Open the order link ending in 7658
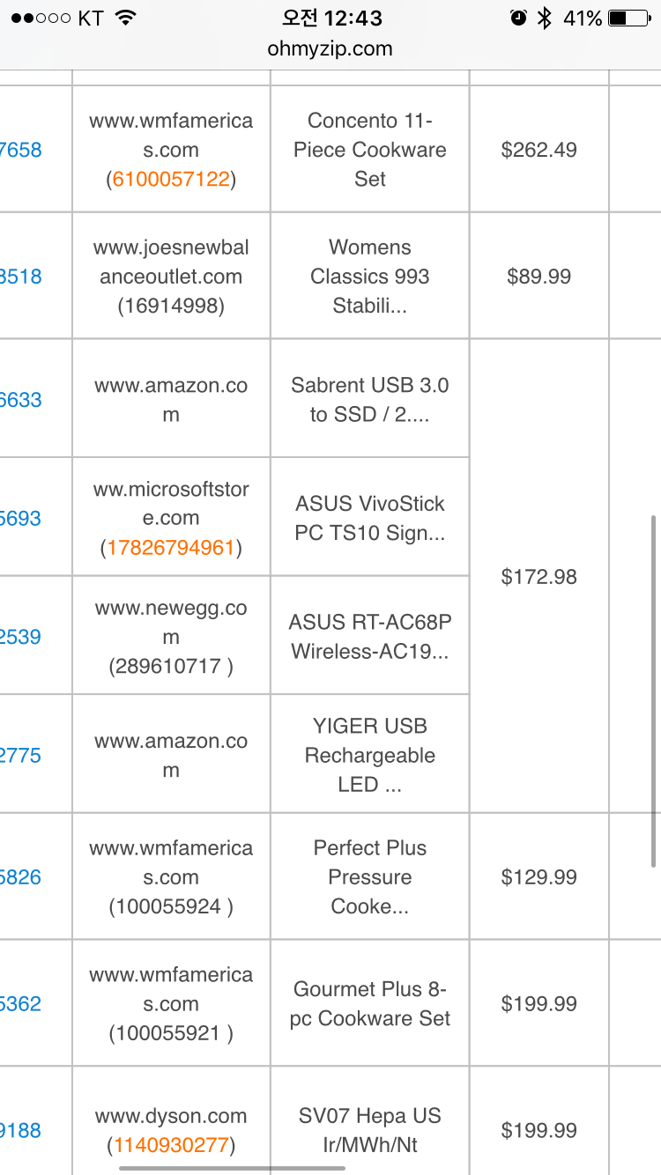Image resolution: width=661 pixels, height=1175 pixels. [x=21, y=150]
